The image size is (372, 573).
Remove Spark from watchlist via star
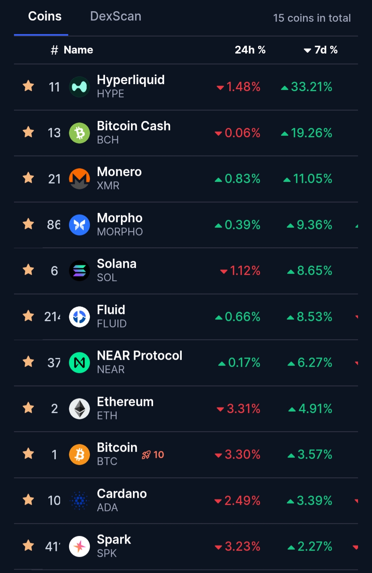tap(28, 545)
